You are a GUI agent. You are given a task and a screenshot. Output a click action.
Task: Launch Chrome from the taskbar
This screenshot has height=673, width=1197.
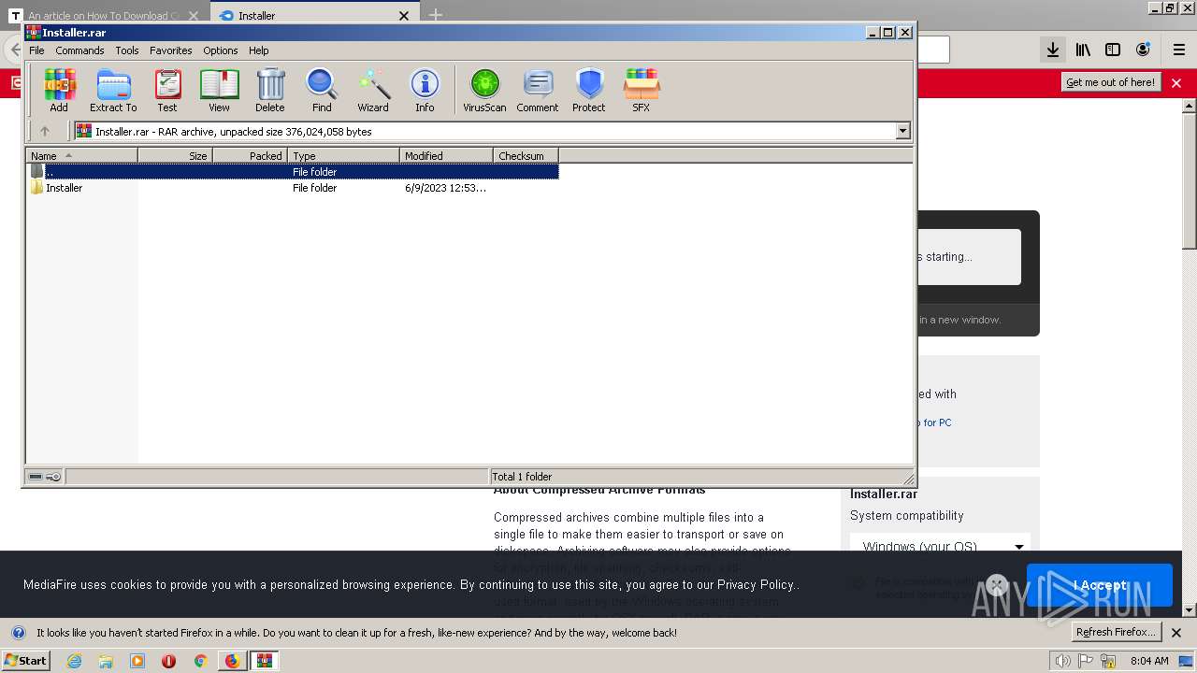pos(199,661)
